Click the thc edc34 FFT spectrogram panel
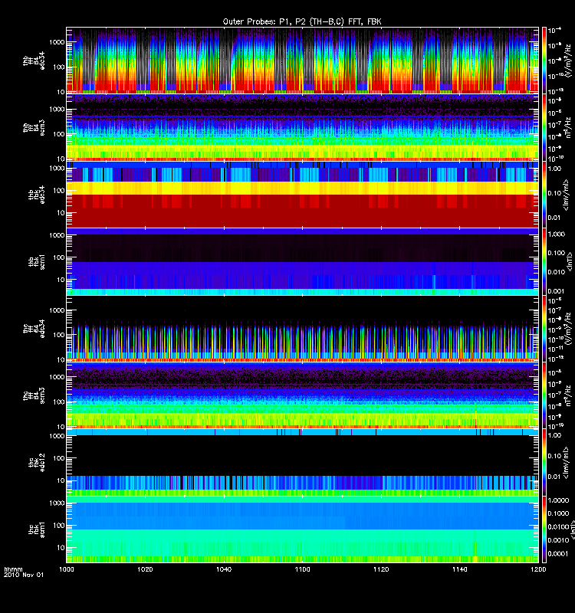The height and width of the screenshot is (613, 575). (x=301, y=328)
